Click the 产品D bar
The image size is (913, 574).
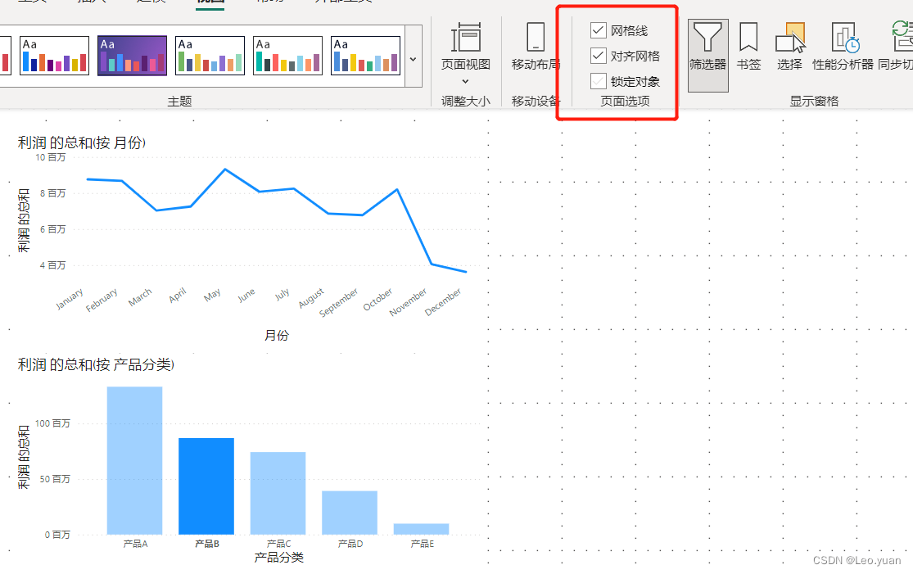350,513
